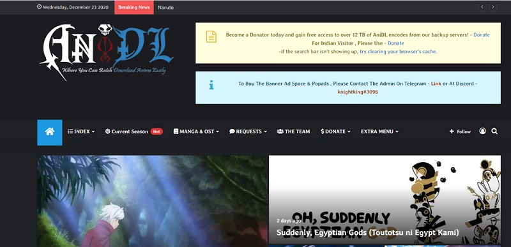
Task: Show next breaking news with right arrow
Action: pos(493,7)
